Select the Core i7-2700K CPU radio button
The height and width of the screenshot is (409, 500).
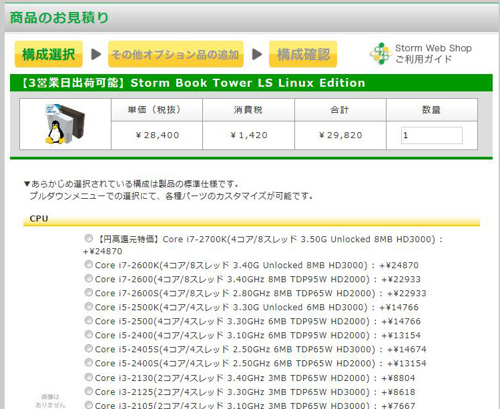tap(88, 238)
